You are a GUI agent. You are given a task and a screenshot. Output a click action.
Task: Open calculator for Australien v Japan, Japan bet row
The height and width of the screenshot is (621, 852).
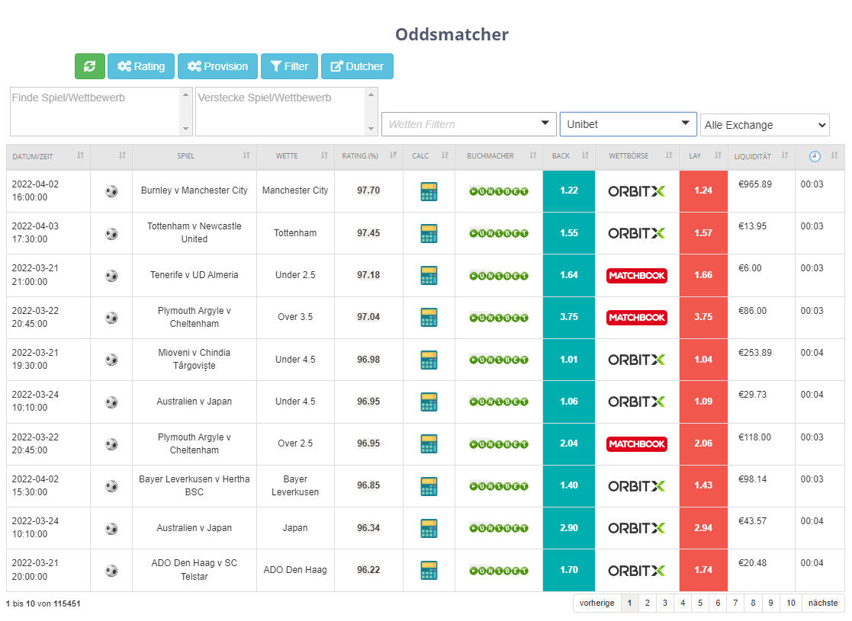[x=429, y=527]
